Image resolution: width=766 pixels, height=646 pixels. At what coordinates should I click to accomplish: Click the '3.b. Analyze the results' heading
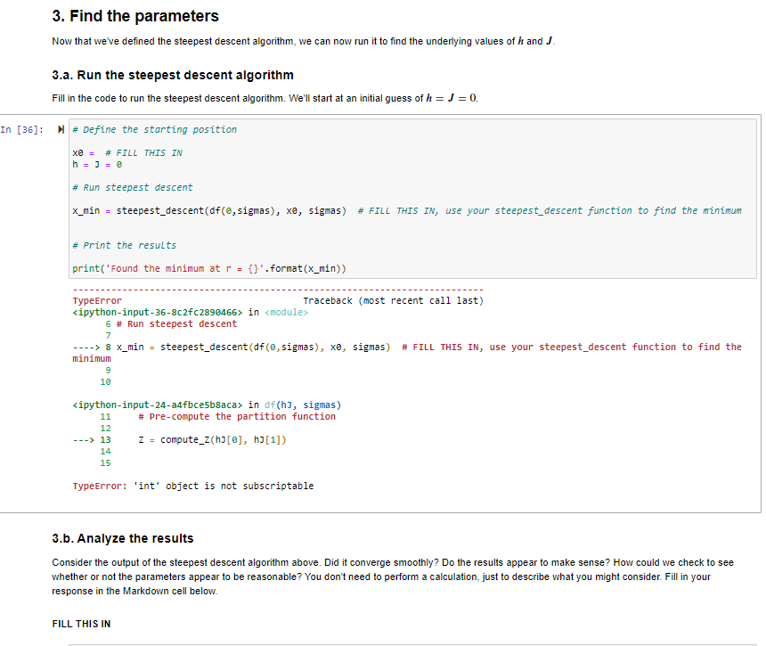pos(123,538)
